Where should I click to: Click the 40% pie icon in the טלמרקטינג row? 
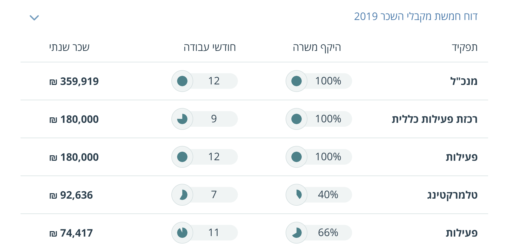(x=296, y=195)
